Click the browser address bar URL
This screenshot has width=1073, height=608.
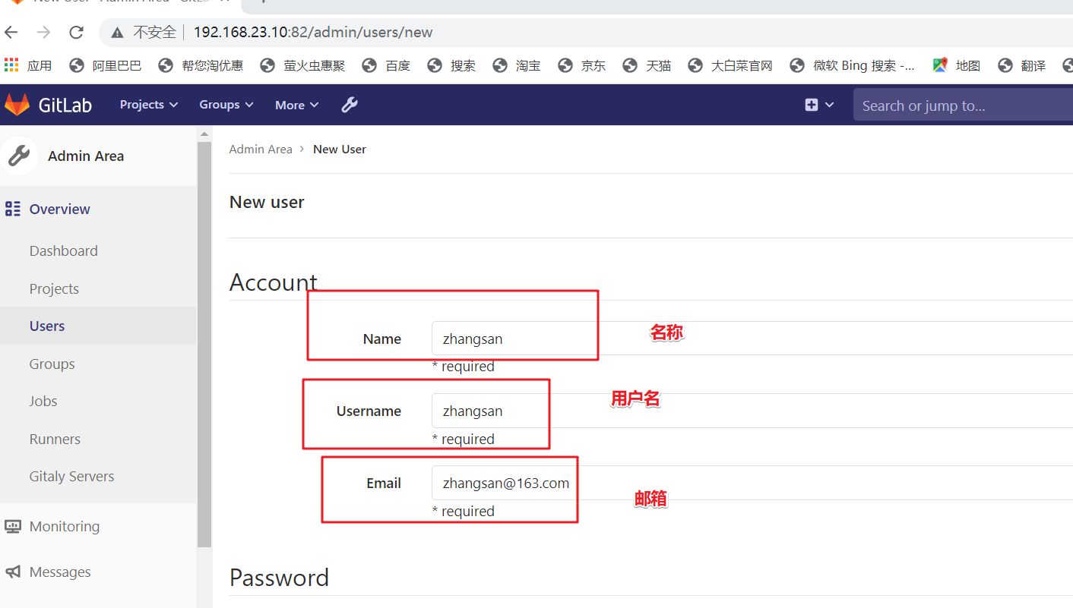(x=313, y=33)
